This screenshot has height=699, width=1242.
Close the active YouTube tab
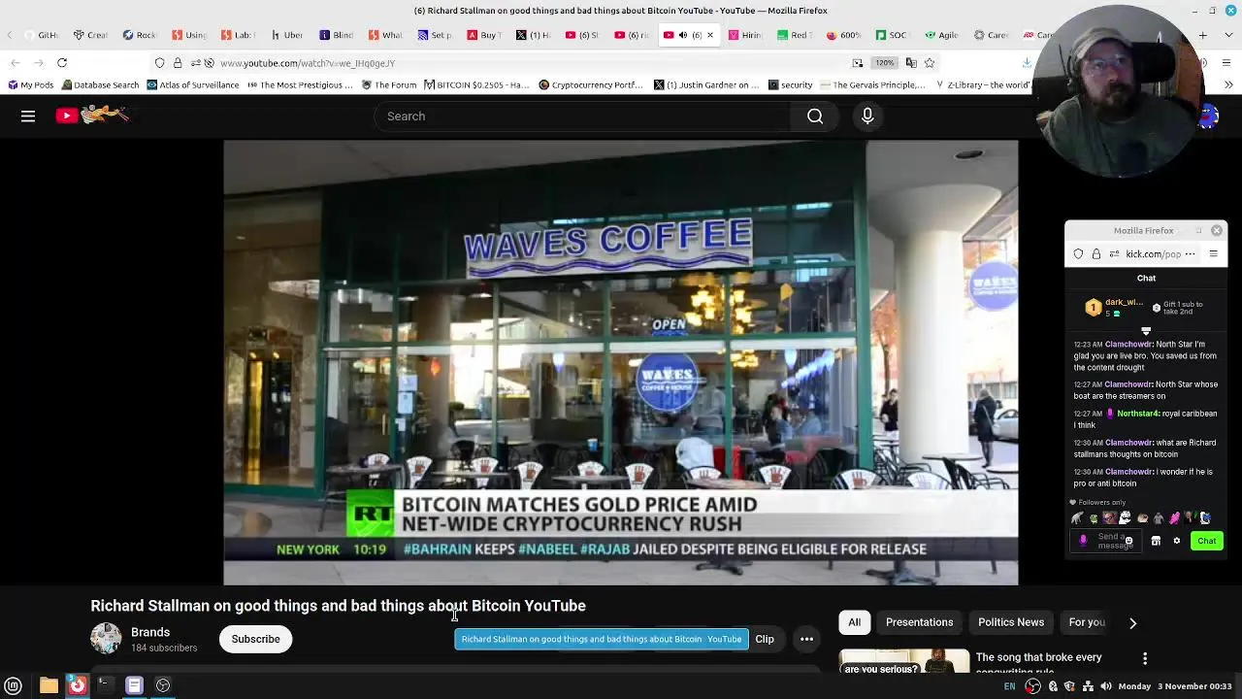(709, 35)
